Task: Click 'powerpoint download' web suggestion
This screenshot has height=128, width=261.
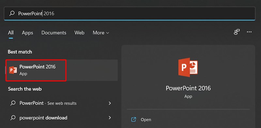Action: tap(43, 118)
